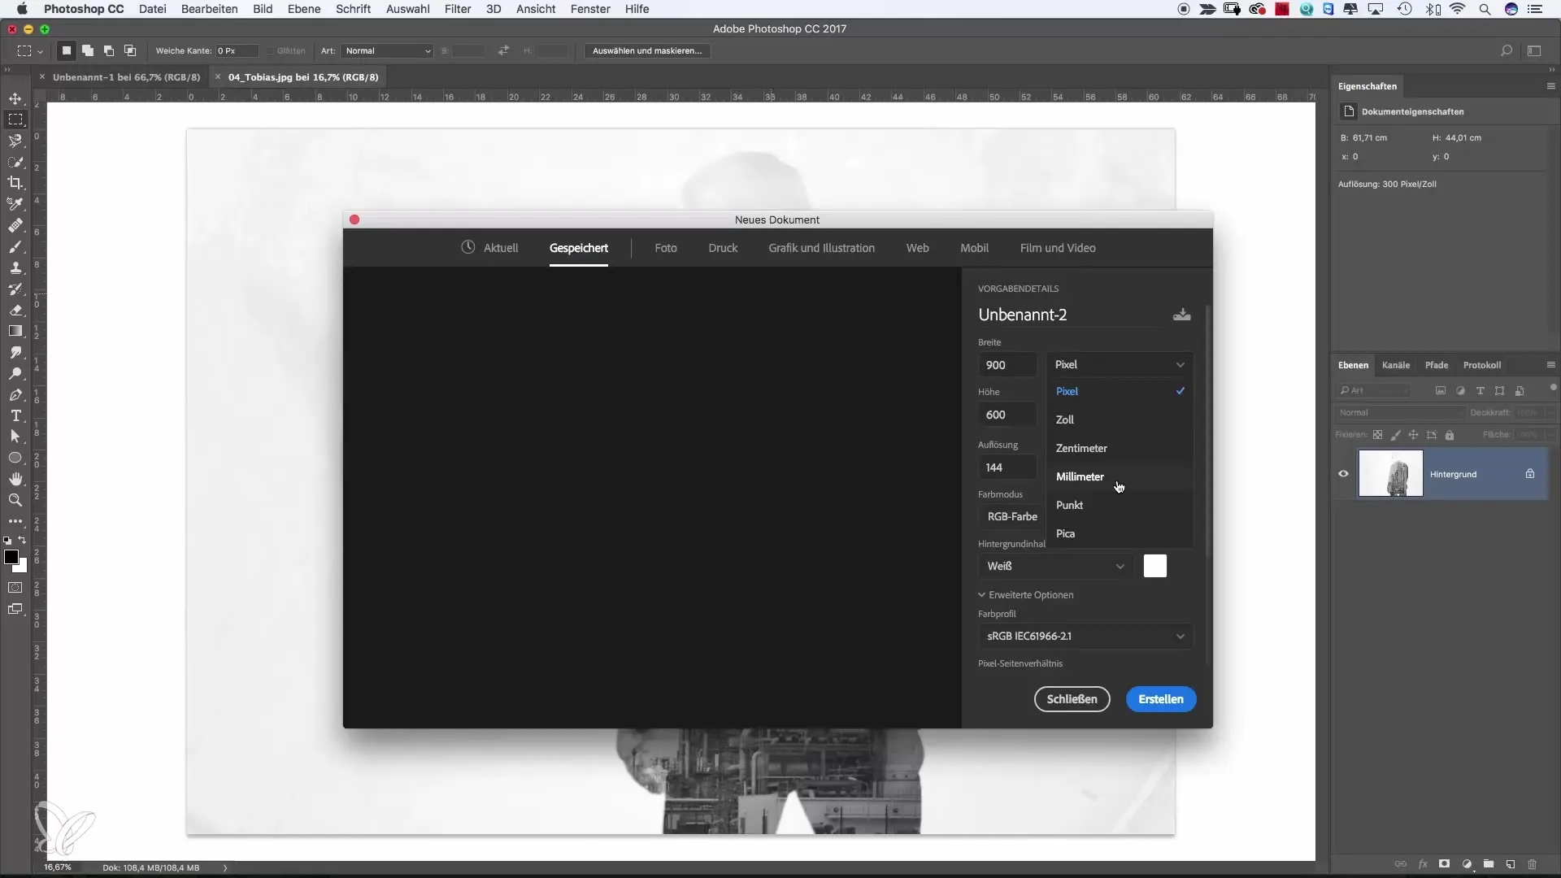1561x878 pixels.
Task: Select the Zoom tool
Action: tap(15, 500)
